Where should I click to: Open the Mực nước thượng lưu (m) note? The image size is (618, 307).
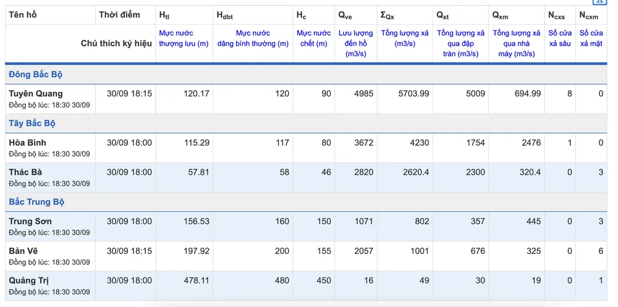click(x=184, y=39)
